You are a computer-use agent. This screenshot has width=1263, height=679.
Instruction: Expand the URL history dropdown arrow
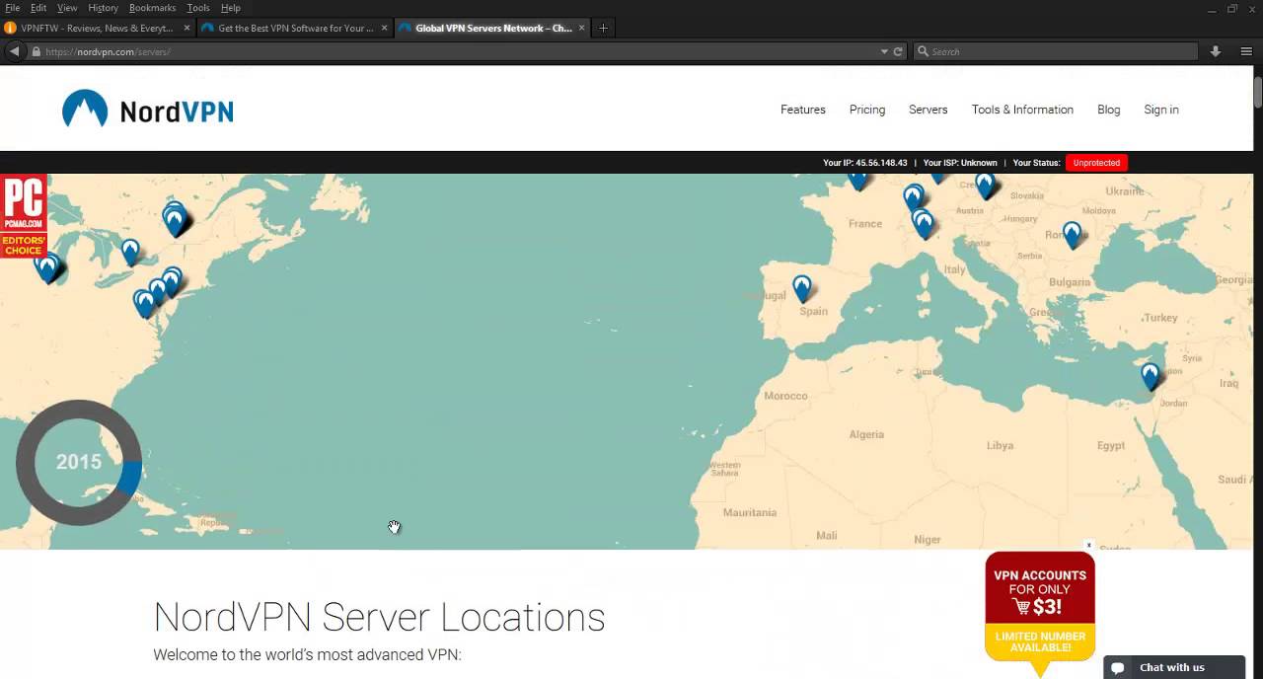click(884, 51)
